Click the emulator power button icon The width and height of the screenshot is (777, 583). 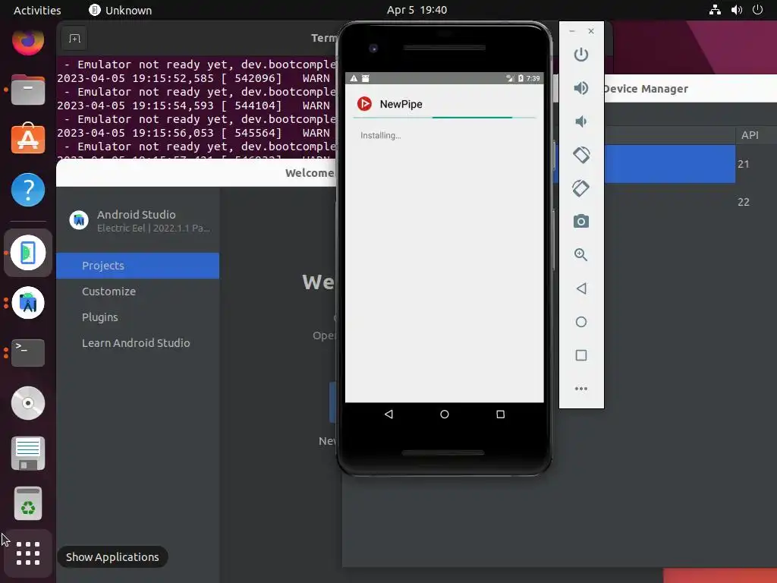click(580, 55)
